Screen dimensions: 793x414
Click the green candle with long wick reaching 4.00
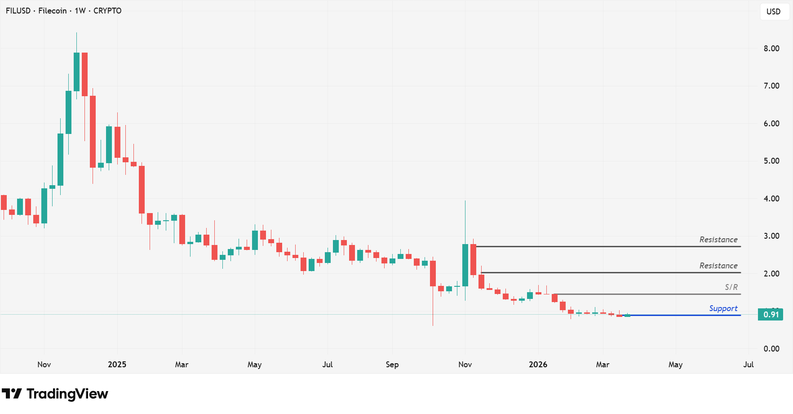pos(465,265)
